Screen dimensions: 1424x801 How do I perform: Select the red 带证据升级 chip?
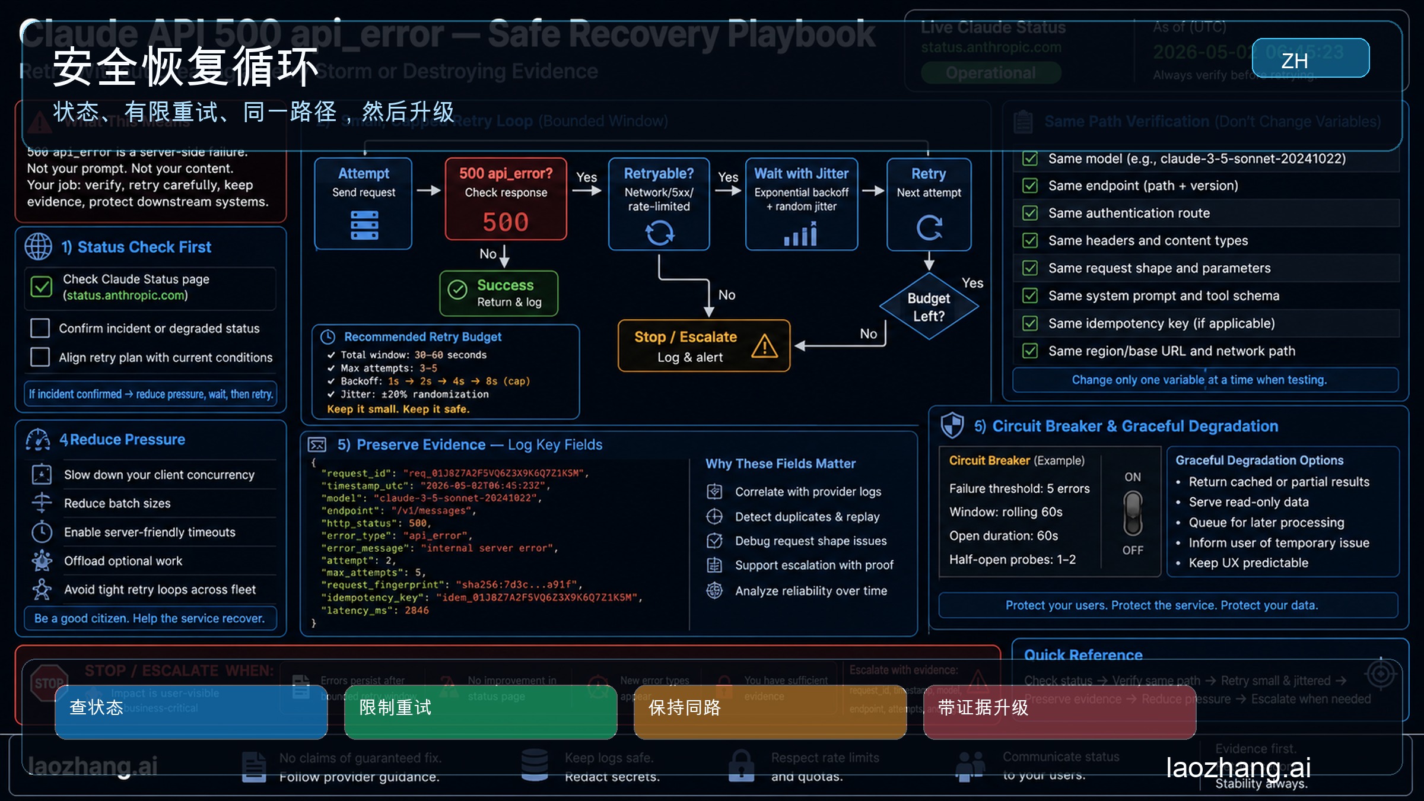coord(1060,712)
